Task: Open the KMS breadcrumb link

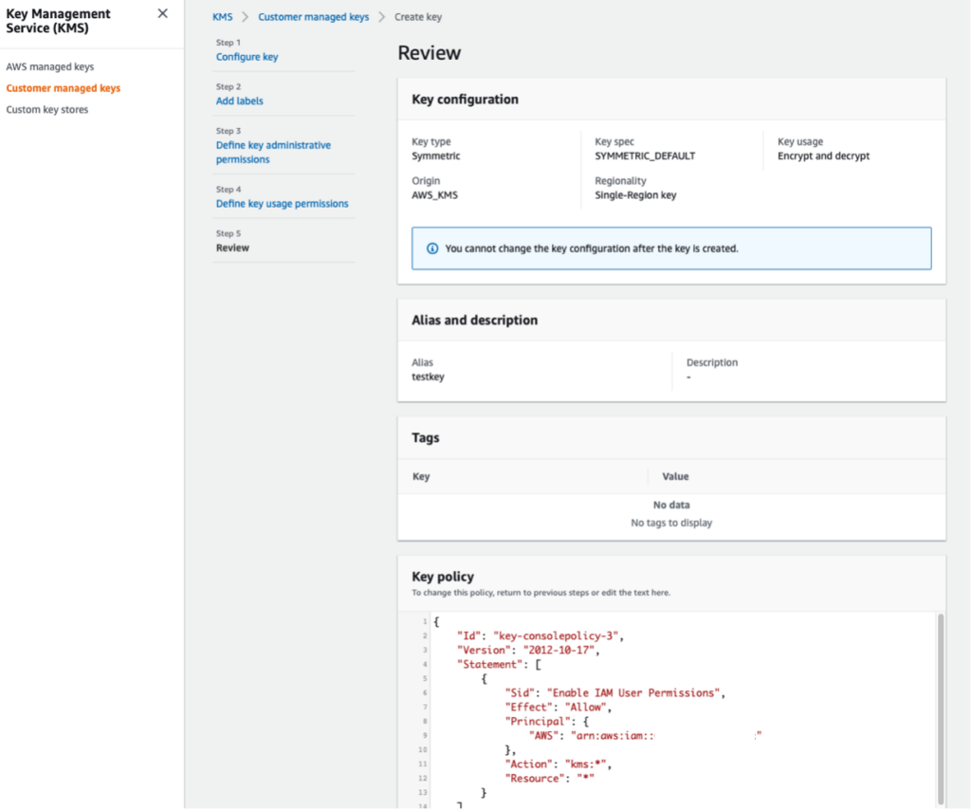Action: click(222, 16)
